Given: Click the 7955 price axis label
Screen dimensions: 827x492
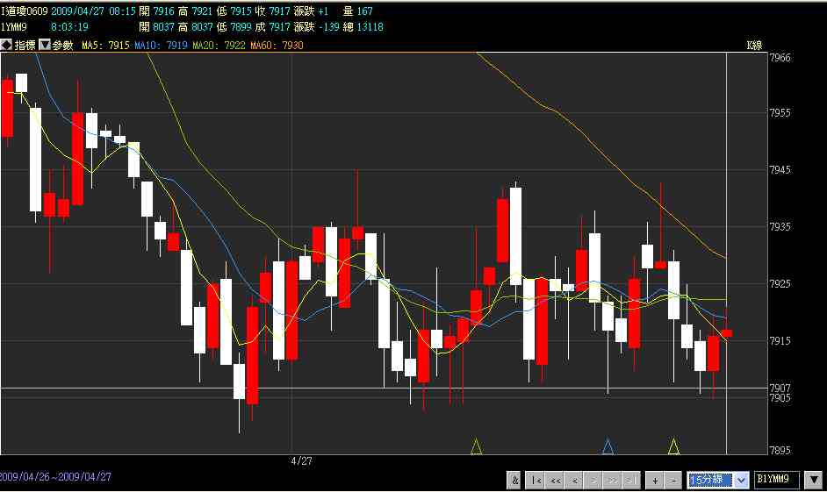Looking at the screenshot, I should coord(780,113).
